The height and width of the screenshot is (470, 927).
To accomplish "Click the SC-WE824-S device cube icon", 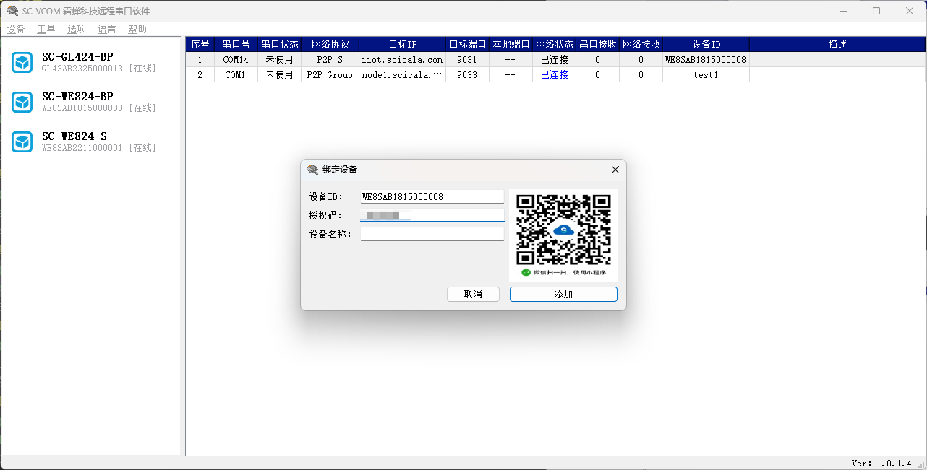I will (x=22, y=142).
